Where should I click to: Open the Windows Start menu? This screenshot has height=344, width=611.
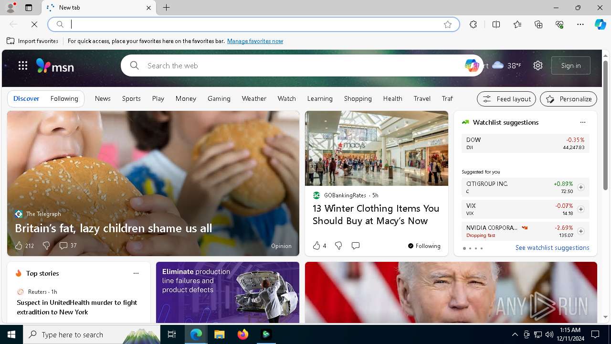click(11, 334)
